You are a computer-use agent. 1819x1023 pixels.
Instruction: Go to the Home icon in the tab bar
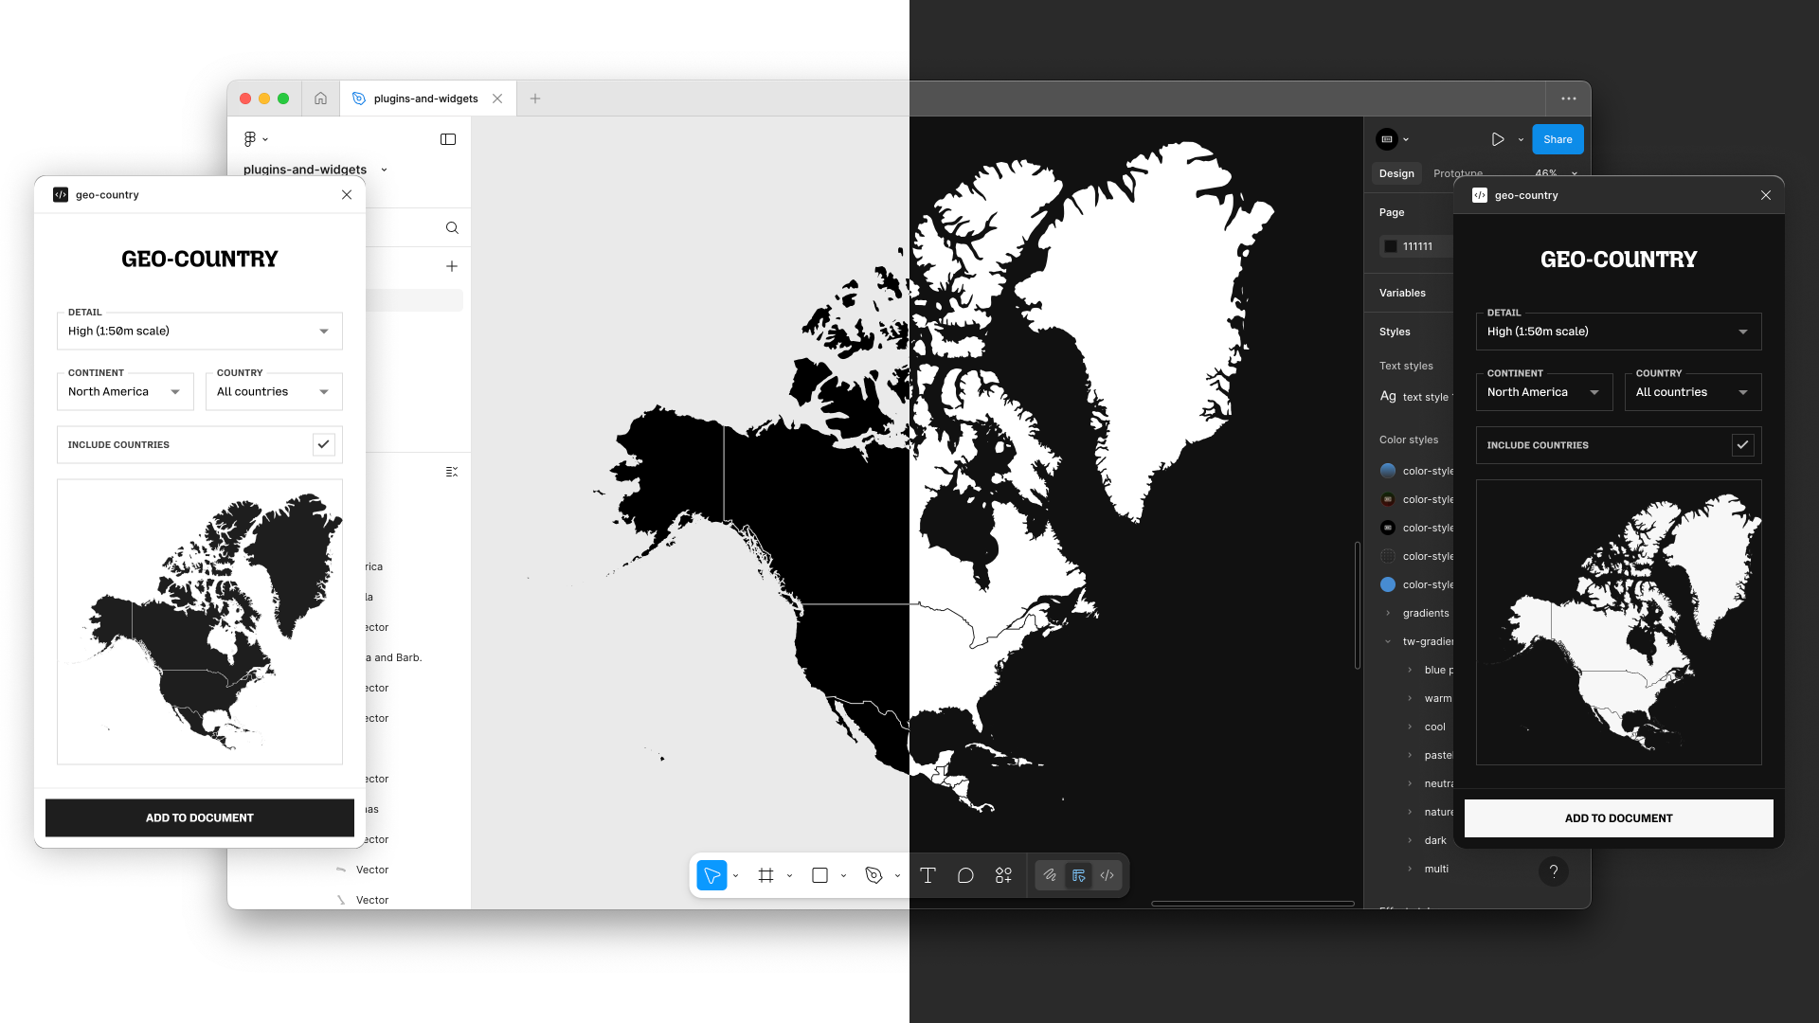point(320,99)
